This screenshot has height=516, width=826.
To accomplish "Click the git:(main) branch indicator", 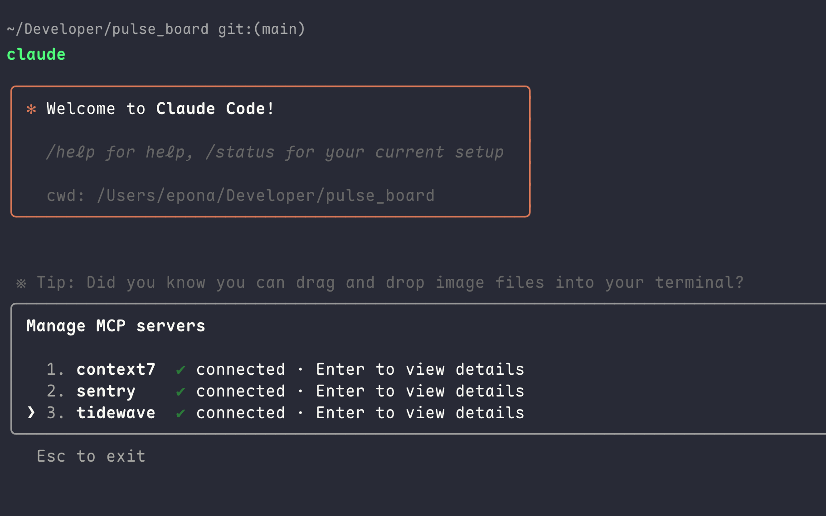I will point(262,29).
